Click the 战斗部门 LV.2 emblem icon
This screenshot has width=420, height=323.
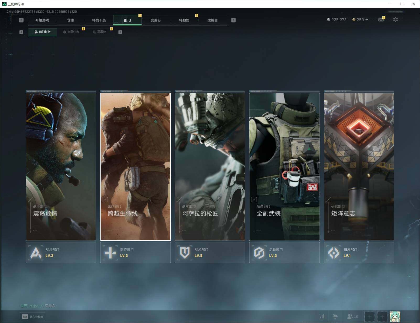pos(36,253)
